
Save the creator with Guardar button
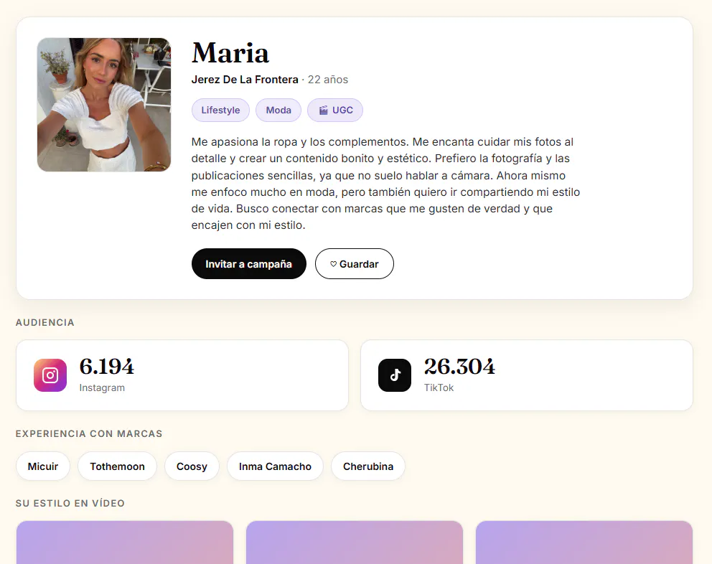point(354,264)
